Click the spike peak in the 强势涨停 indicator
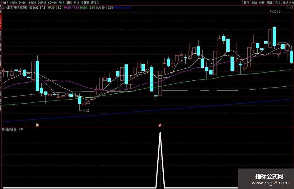The image size is (294, 189). (160, 133)
